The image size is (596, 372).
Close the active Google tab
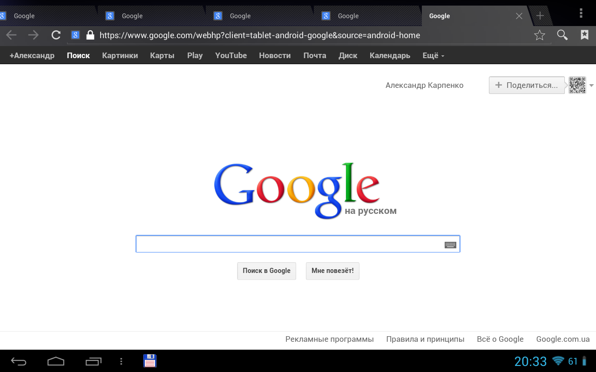[x=519, y=16]
